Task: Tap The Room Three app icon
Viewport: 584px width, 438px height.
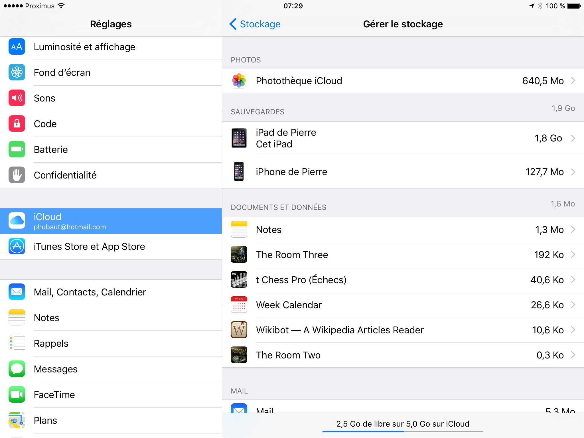Action: pyautogui.click(x=239, y=254)
